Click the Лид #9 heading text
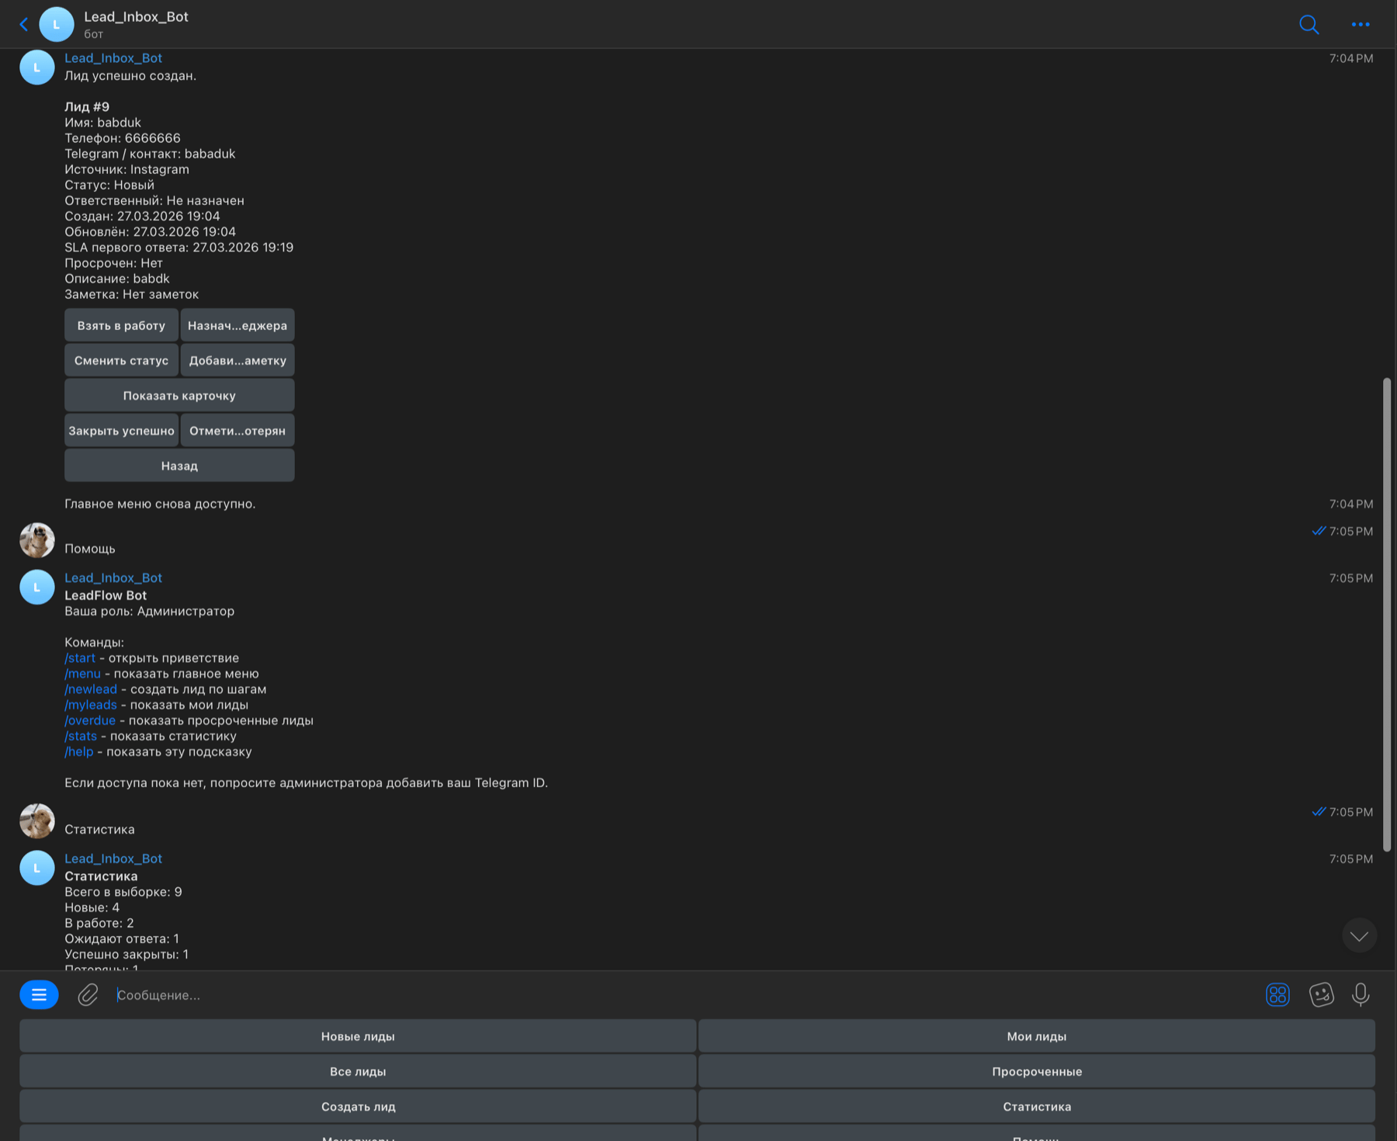 click(x=87, y=107)
